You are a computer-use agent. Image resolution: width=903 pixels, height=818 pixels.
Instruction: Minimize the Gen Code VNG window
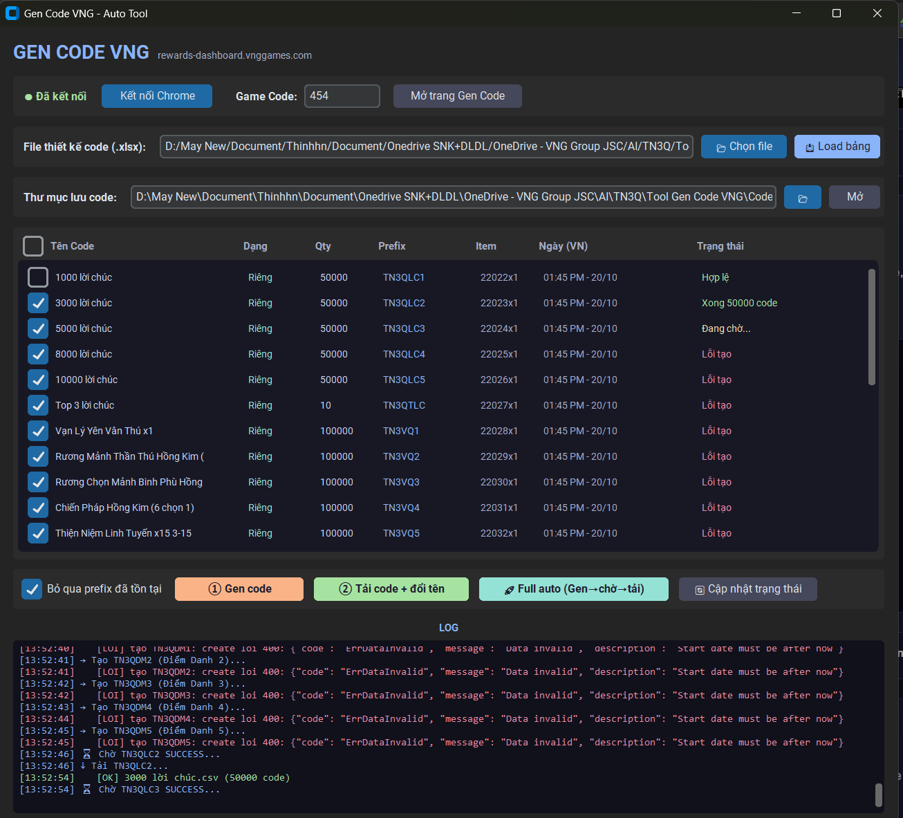click(797, 13)
